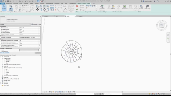Cancel stair edit mode with red X

tap(77, 6)
